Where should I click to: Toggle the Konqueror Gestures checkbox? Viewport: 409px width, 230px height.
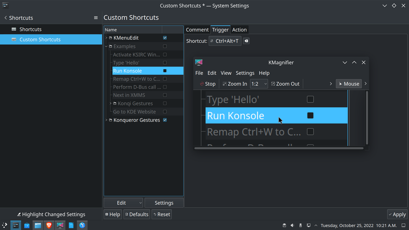(x=165, y=120)
